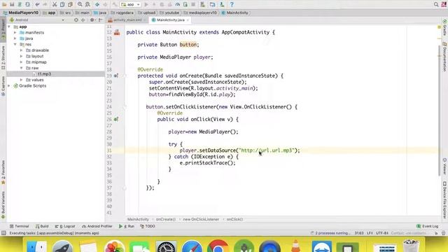
Task: Open the Device File Explorer side panel
Action: click(444, 200)
